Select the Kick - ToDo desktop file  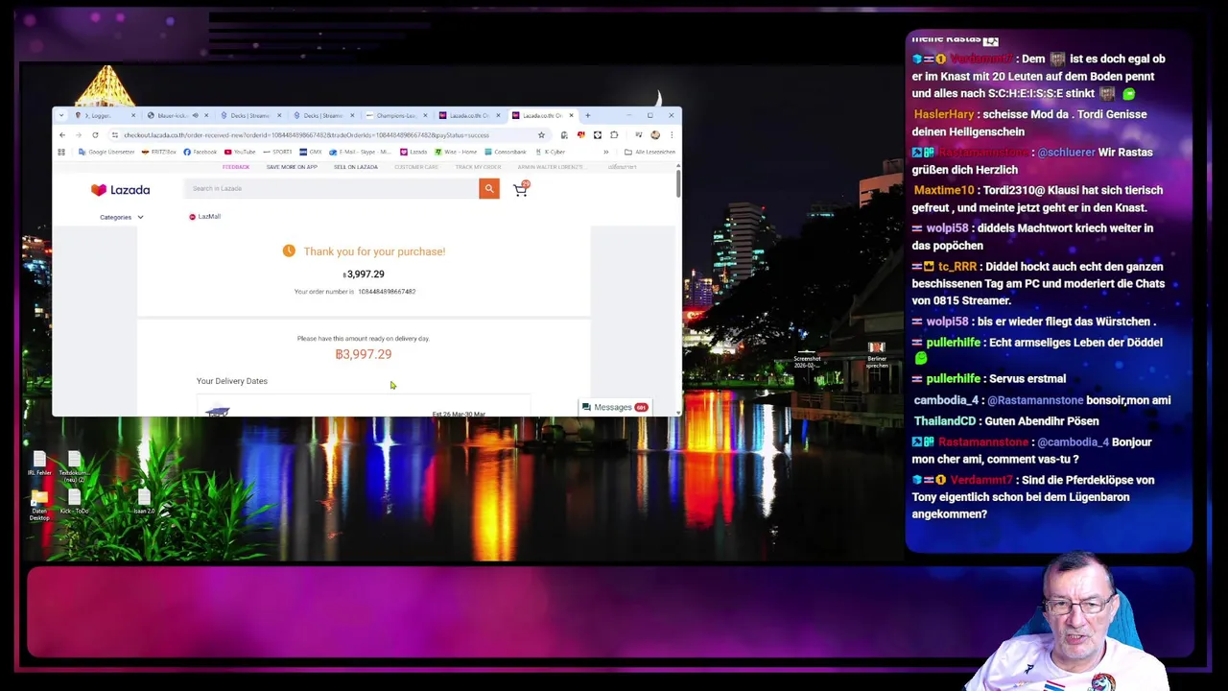click(74, 502)
